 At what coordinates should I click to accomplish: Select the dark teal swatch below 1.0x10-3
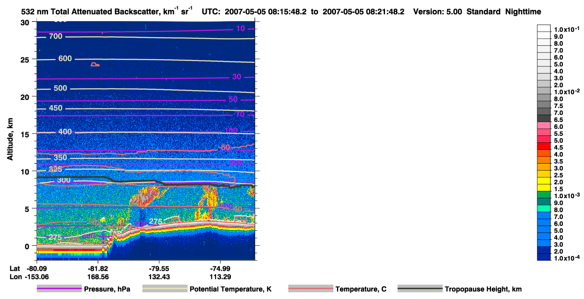tap(544, 201)
